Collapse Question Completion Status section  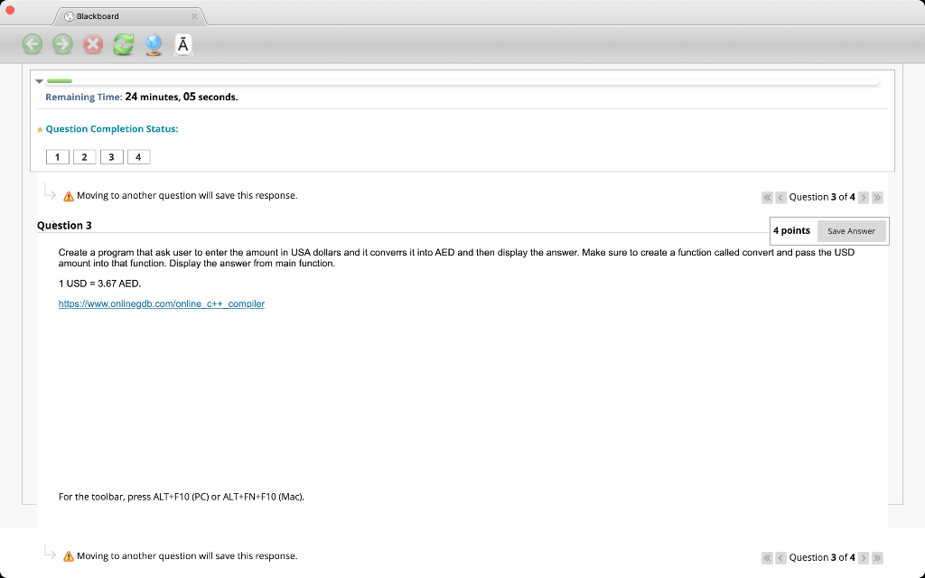pyautogui.click(x=40, y=130)
